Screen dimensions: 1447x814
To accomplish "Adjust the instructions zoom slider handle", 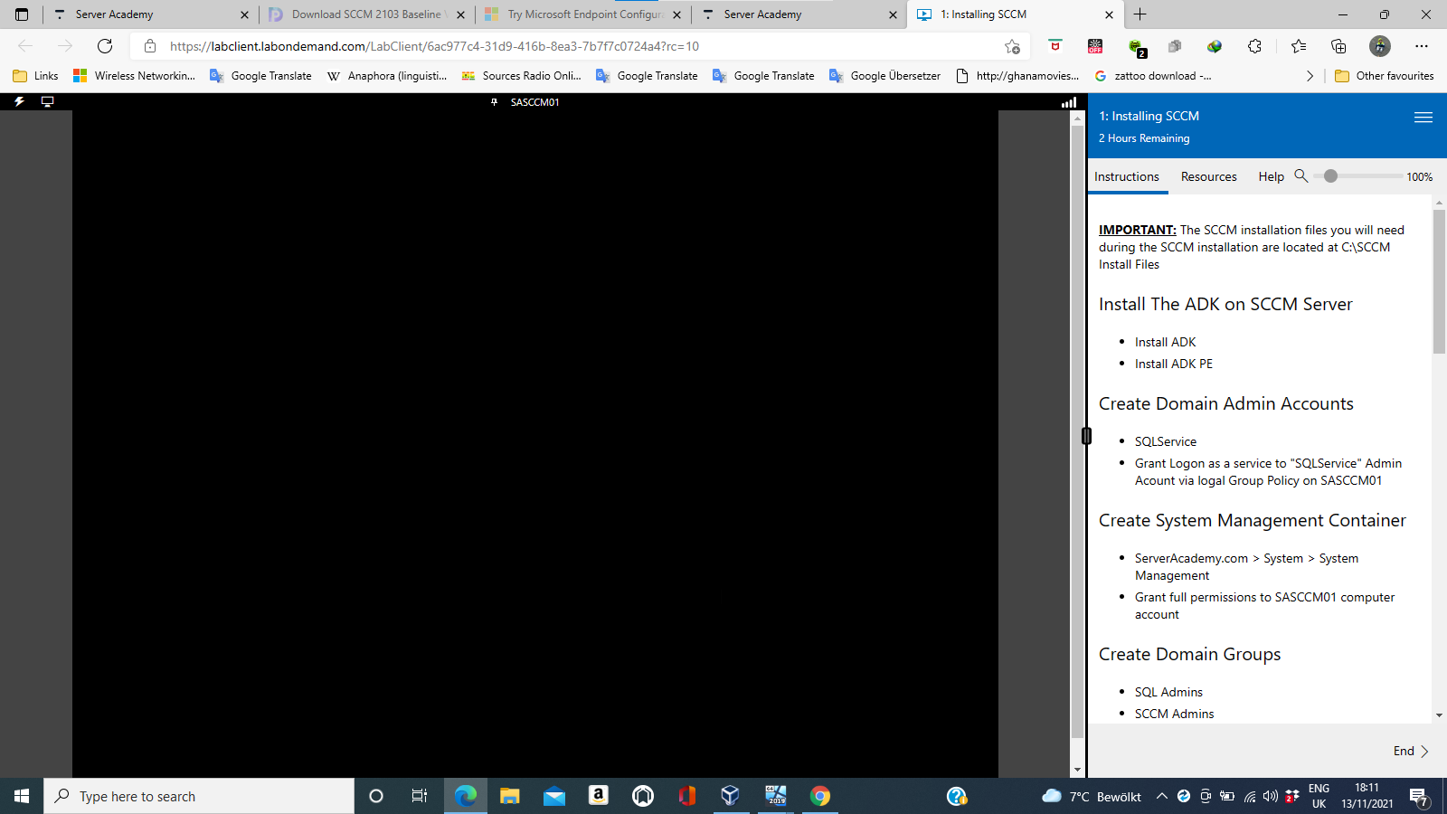I will coord(1330,176).
